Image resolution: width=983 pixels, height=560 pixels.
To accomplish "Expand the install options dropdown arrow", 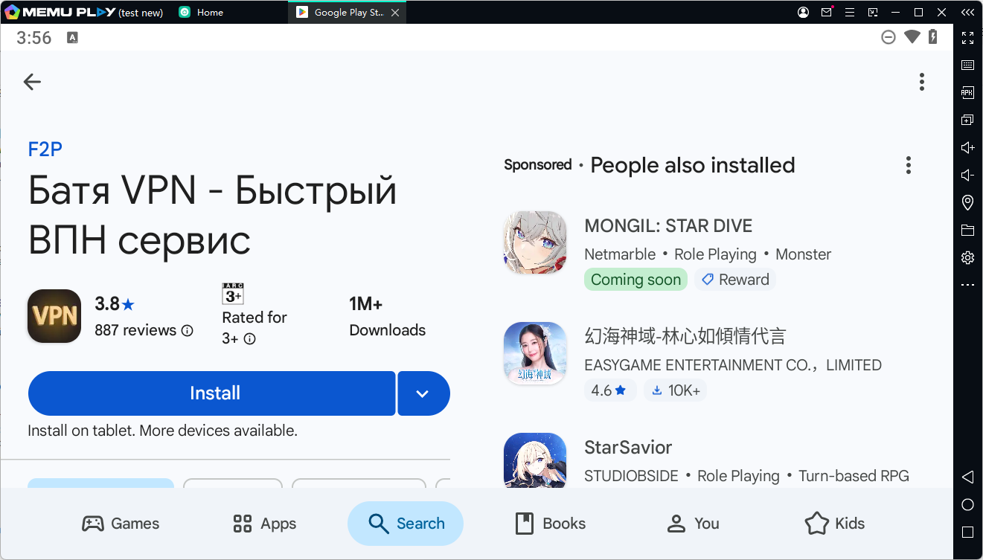I will [x=423, y=393].
